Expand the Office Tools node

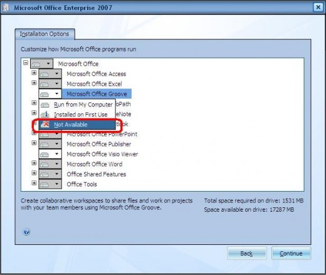34,183
